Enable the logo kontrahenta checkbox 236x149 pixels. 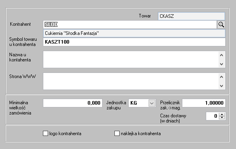coord(45,134)
